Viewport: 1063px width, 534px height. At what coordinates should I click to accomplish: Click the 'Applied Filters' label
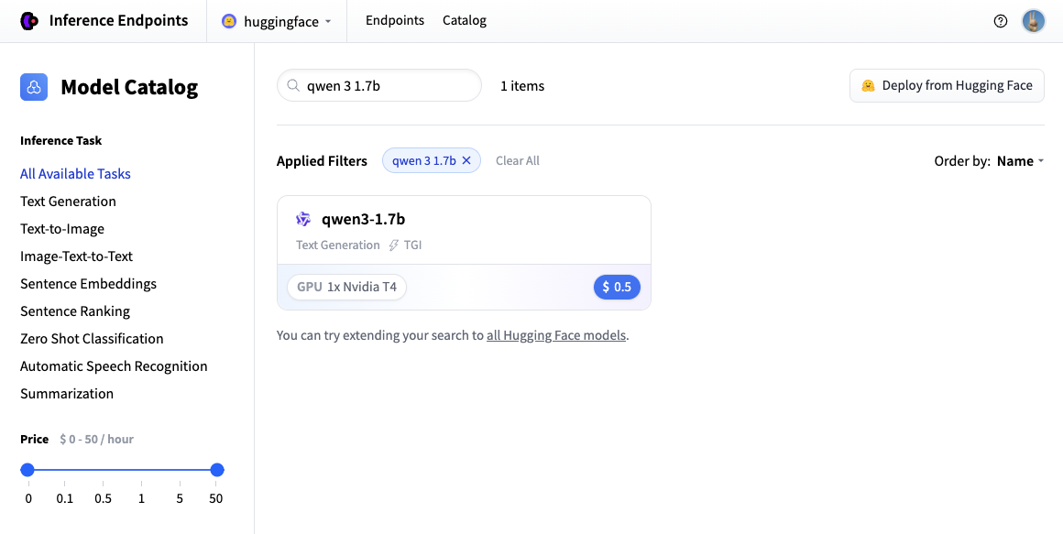pos(322,160)
